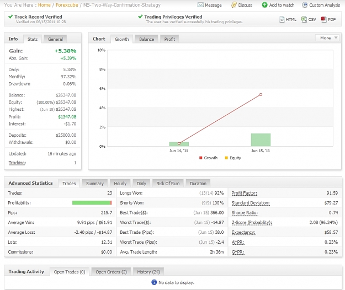Export report via CSV spreadsheet icon
345x290 pixels.
click(304, 19)
